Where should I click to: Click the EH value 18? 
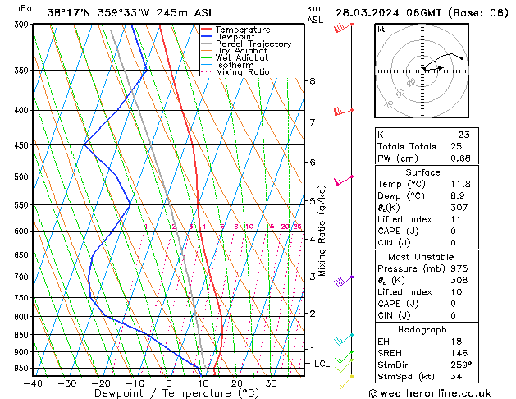pos(456,342)
